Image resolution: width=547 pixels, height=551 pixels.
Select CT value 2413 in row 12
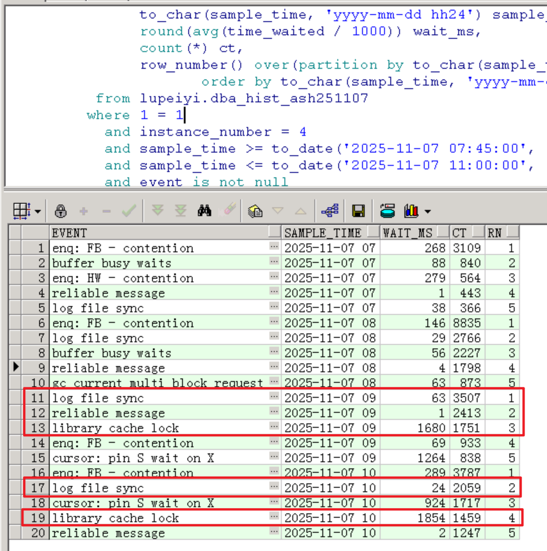(467, 413)
